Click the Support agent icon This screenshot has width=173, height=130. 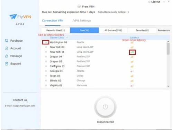[7, 64]
